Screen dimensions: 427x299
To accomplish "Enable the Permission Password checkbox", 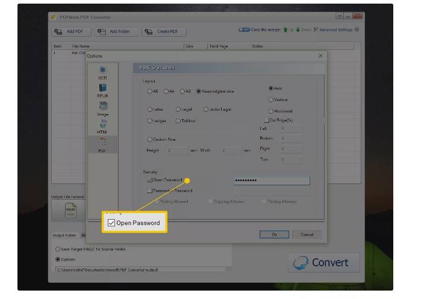I will coord(150,191).
